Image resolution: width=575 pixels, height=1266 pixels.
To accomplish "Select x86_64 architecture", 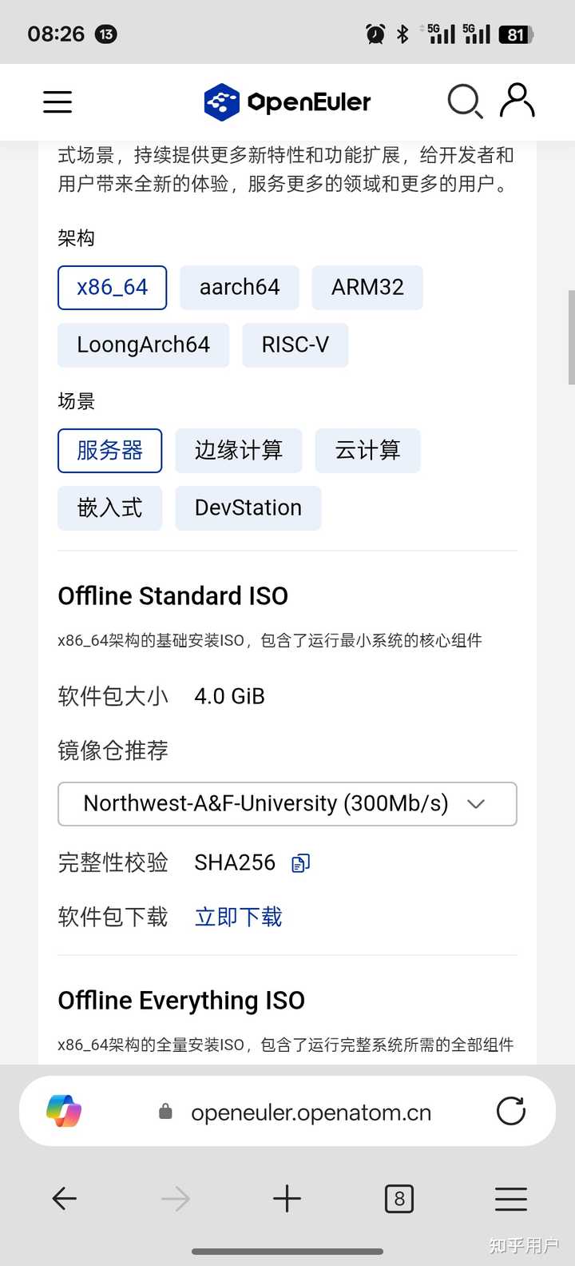I will [112, 288].
